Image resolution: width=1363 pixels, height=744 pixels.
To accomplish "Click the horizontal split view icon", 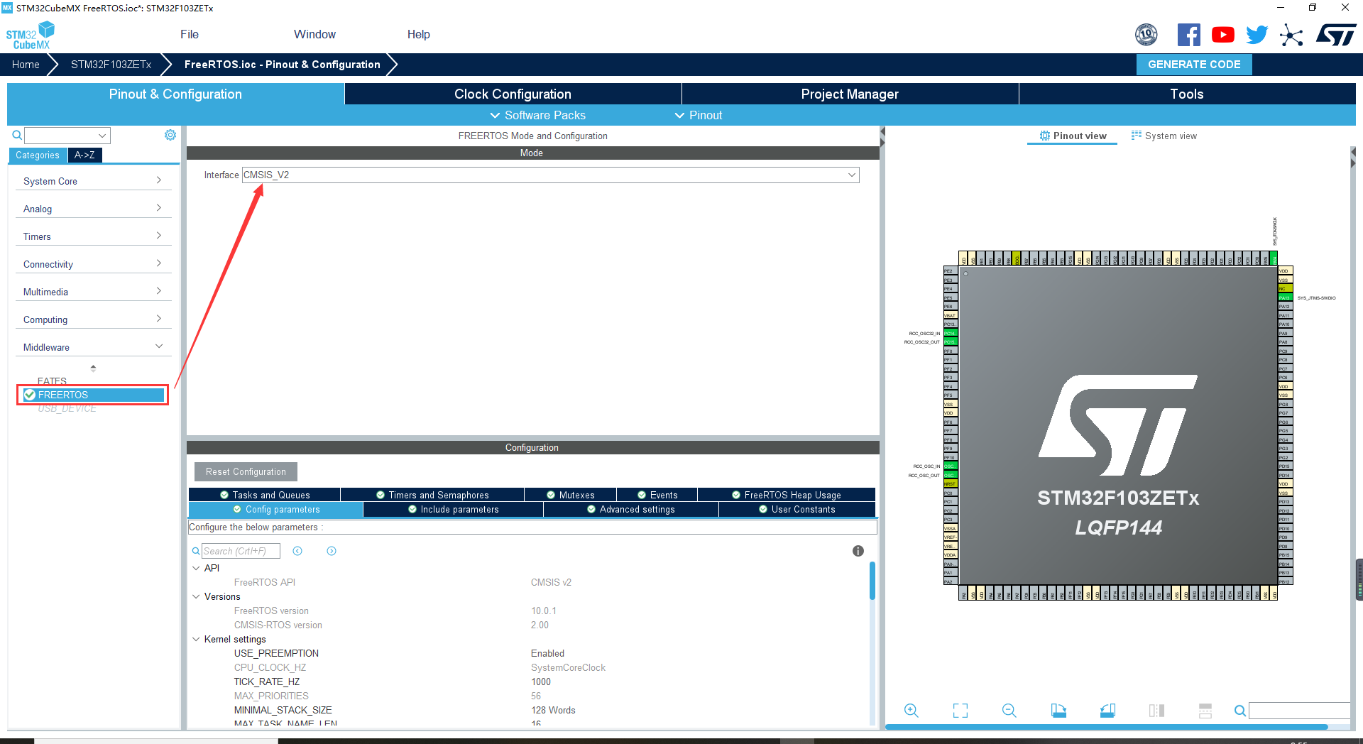I will [1205, 710].
